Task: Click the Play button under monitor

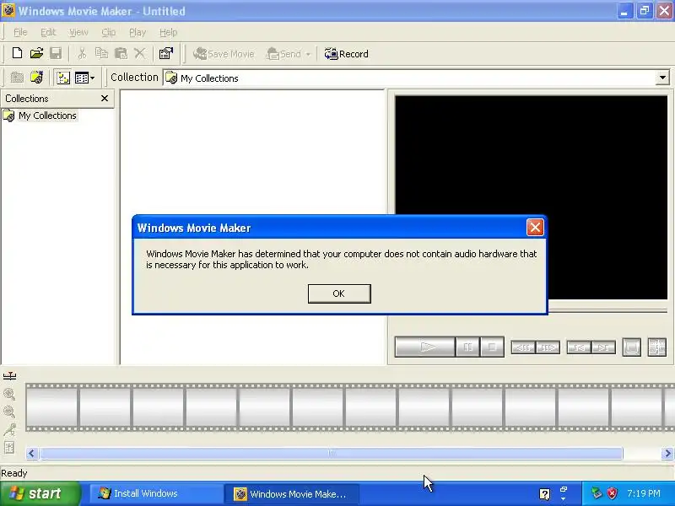Action: [425, 347]
